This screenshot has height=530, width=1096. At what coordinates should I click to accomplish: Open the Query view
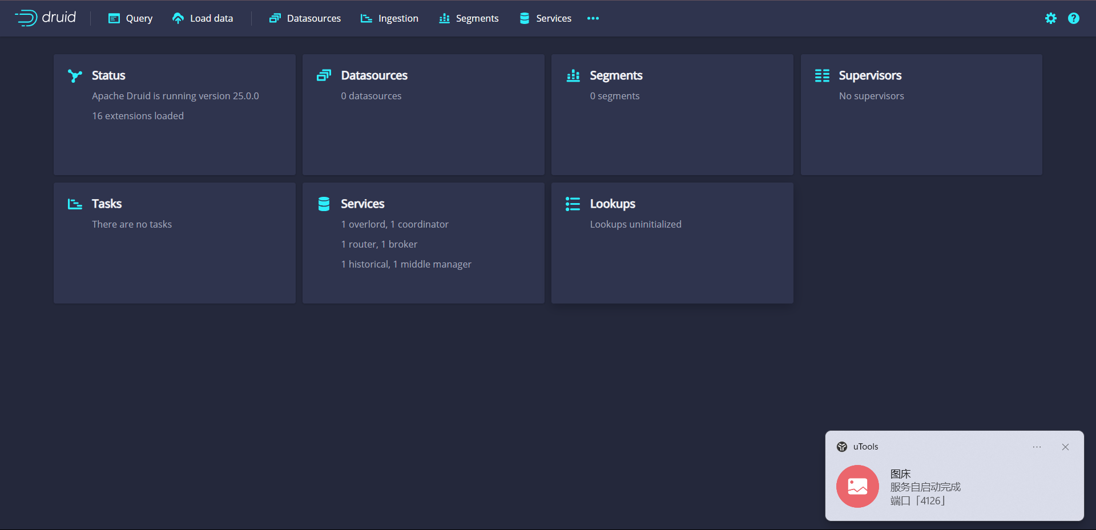(x=130, y=18)
